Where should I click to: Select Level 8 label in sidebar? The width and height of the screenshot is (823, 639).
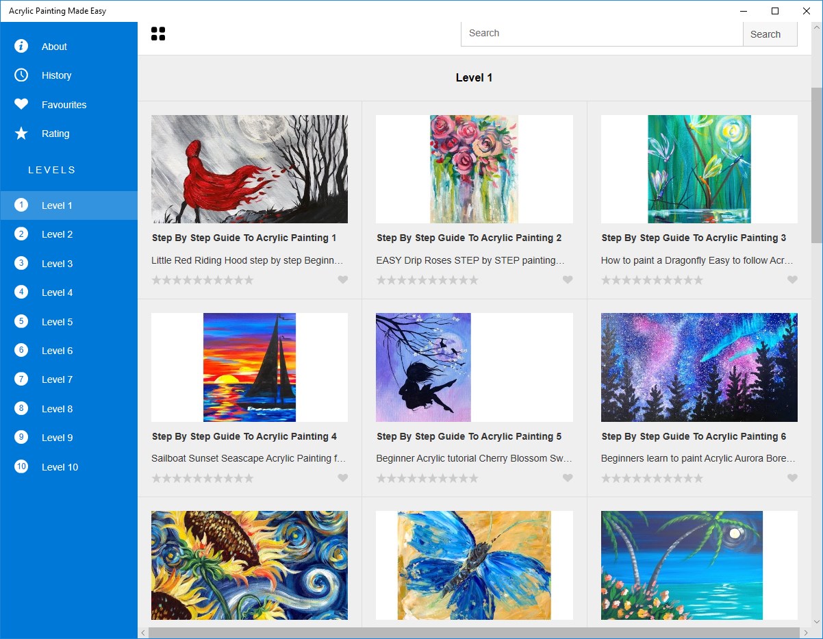57,409
